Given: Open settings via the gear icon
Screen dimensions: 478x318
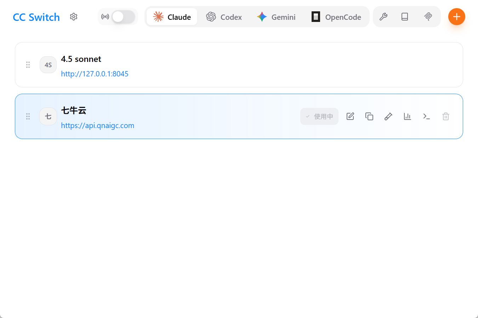Looking at the screenshot, I should pyautogui.click(x=74, y=17).
